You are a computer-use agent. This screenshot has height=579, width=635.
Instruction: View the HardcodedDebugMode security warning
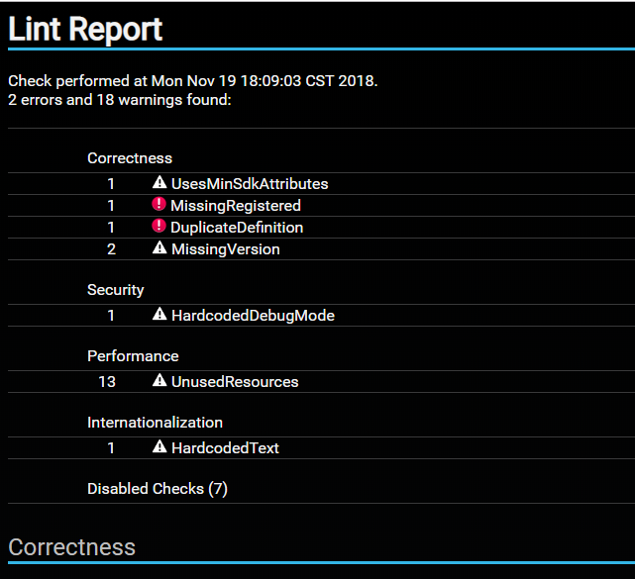pyautogui.click(x=253, y=316)
